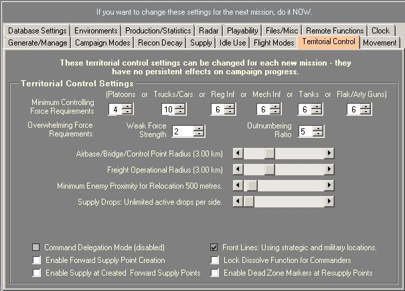The image size is (405, 291).
Task: Enable Command Delegation Mode checkbox
Action: [37, 248]
